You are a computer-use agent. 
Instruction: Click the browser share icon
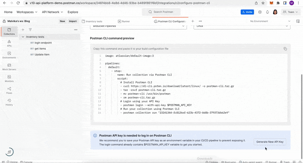click(x=256, y=3)
